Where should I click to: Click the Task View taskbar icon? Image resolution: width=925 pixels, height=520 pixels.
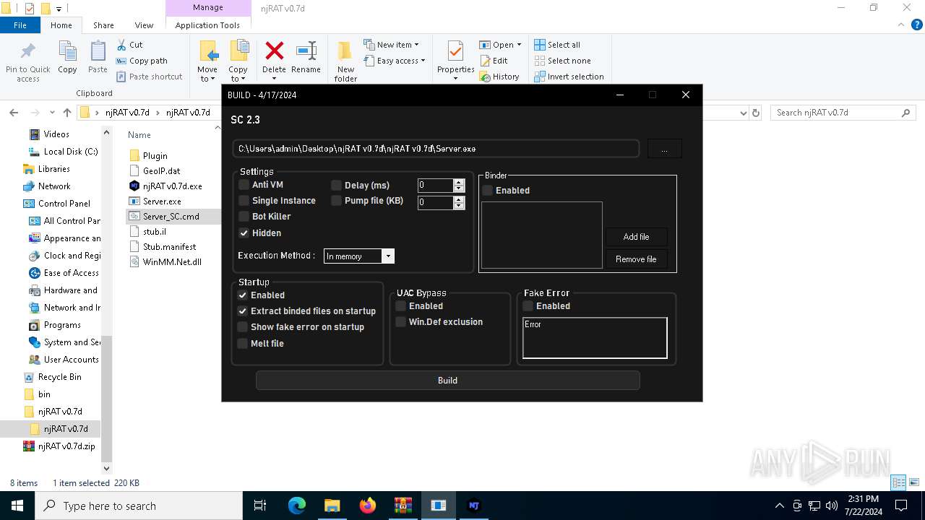[x=260, y=506]
